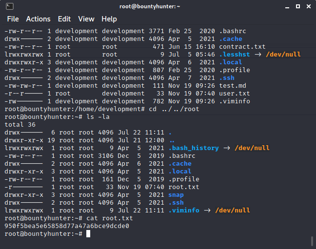Open the View menu
The width and height of the screenshot is (316, 249).
coord(86,19)
